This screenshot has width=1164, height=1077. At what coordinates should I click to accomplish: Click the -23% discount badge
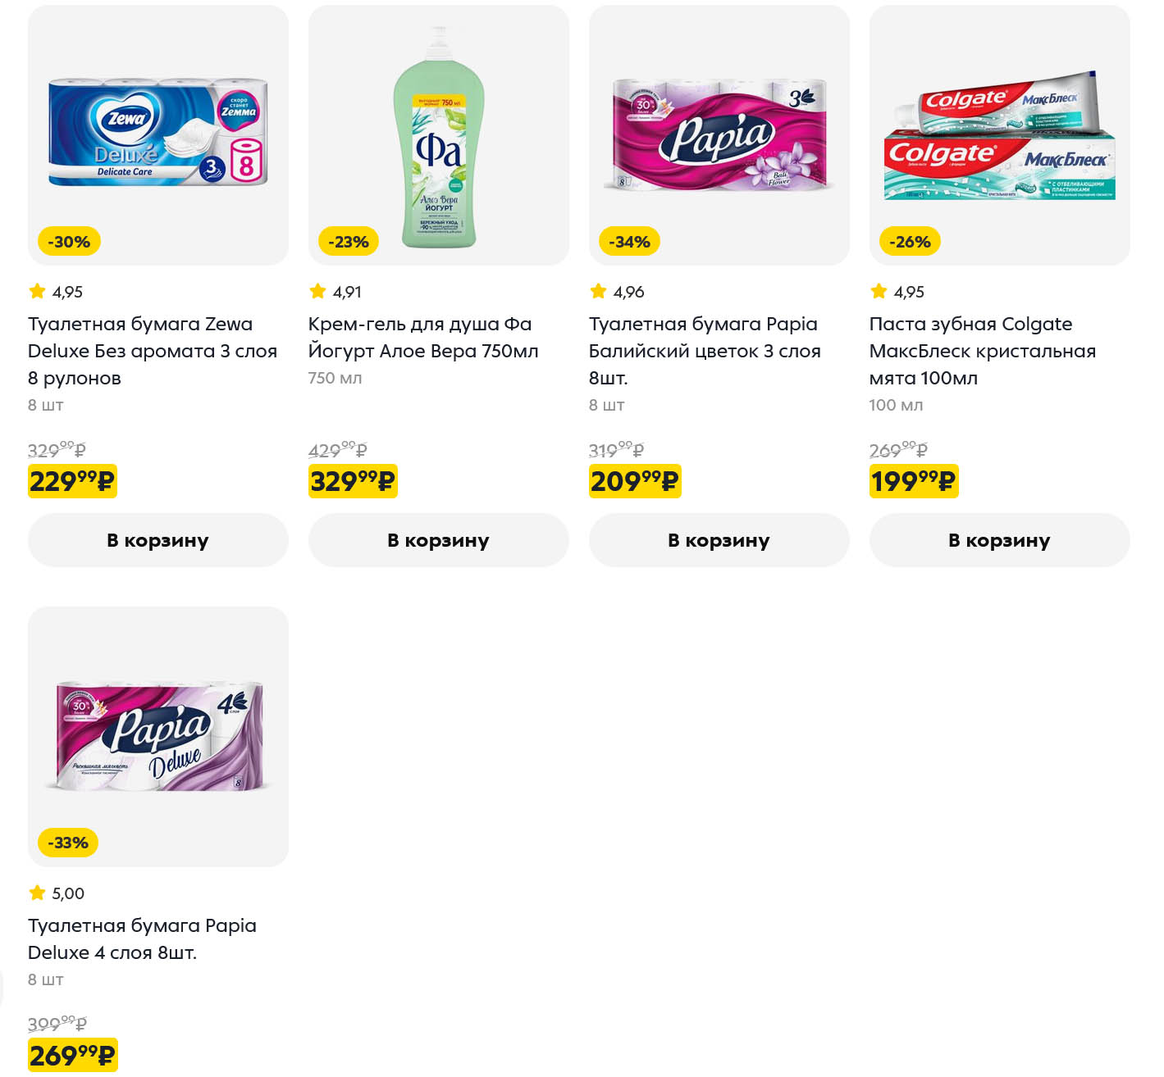[x=349, y=242]
